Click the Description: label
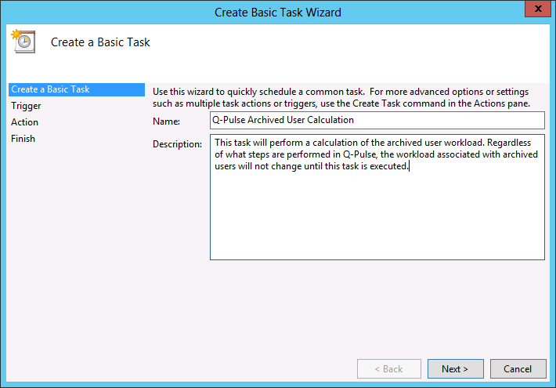 click(x=177, y=144)
